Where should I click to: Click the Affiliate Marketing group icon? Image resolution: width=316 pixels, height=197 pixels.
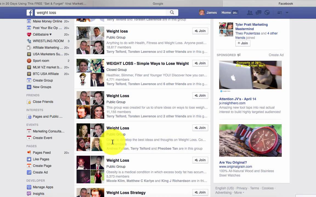(29, 48)
